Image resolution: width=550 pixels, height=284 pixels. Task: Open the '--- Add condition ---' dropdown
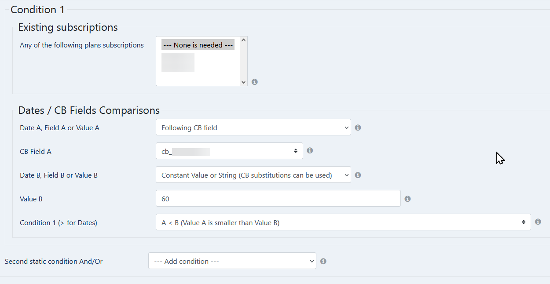[232, 261]
